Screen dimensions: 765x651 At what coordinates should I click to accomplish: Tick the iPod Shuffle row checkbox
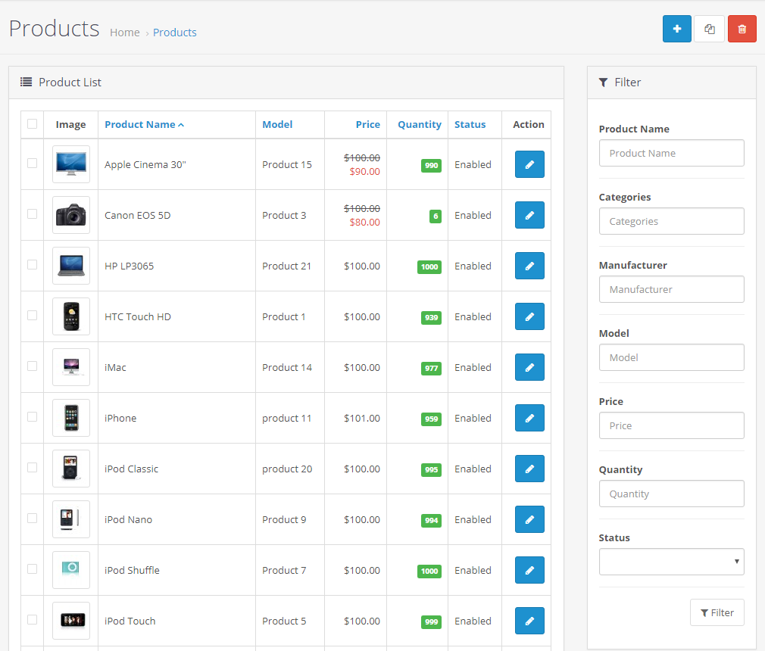pos(33,569)
